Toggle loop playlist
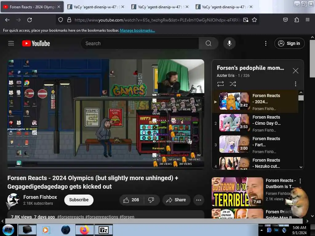Screen dimensions: 315x236 pos(220,84)
